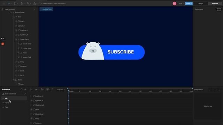The height and width of the screenshot is (125, 223).
Task: Choose the Artboard frame tool
Action: [15, 3]
